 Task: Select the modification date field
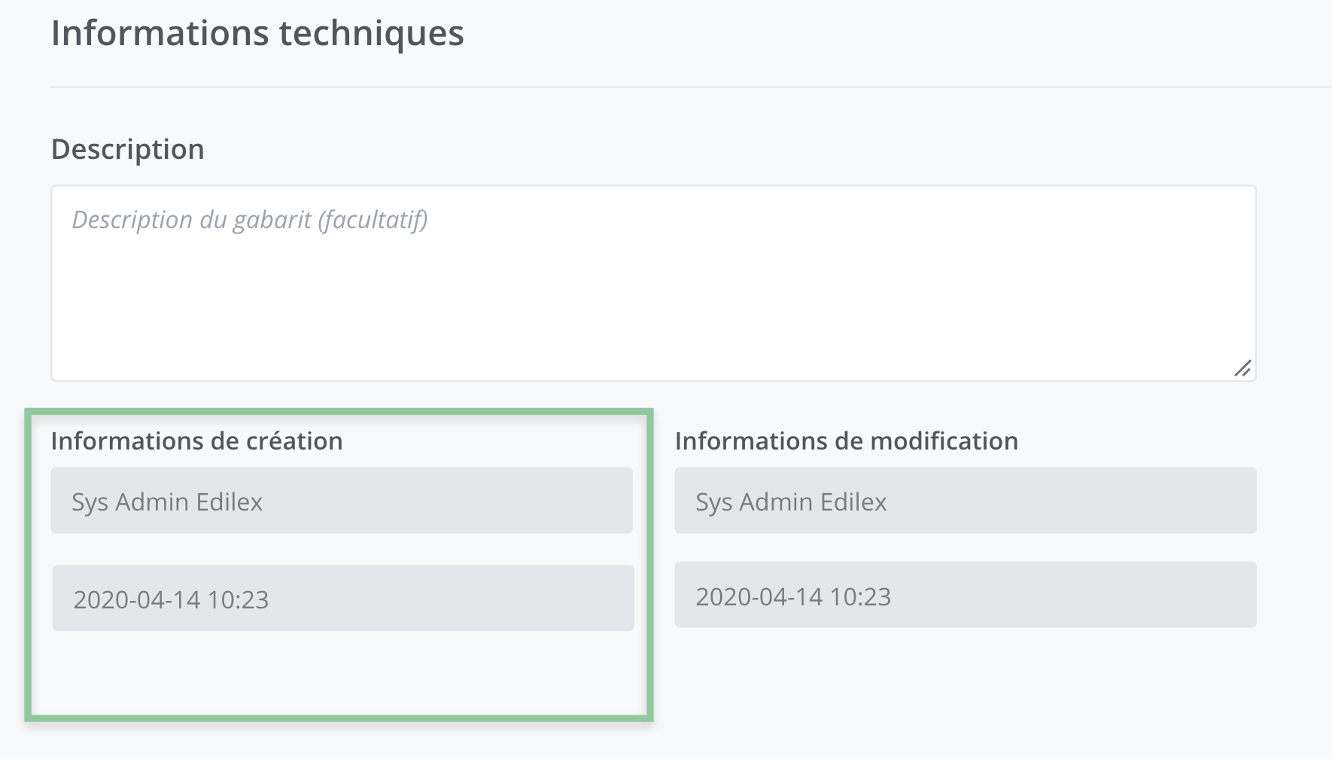pyautogui.click(x=965, y=595)
